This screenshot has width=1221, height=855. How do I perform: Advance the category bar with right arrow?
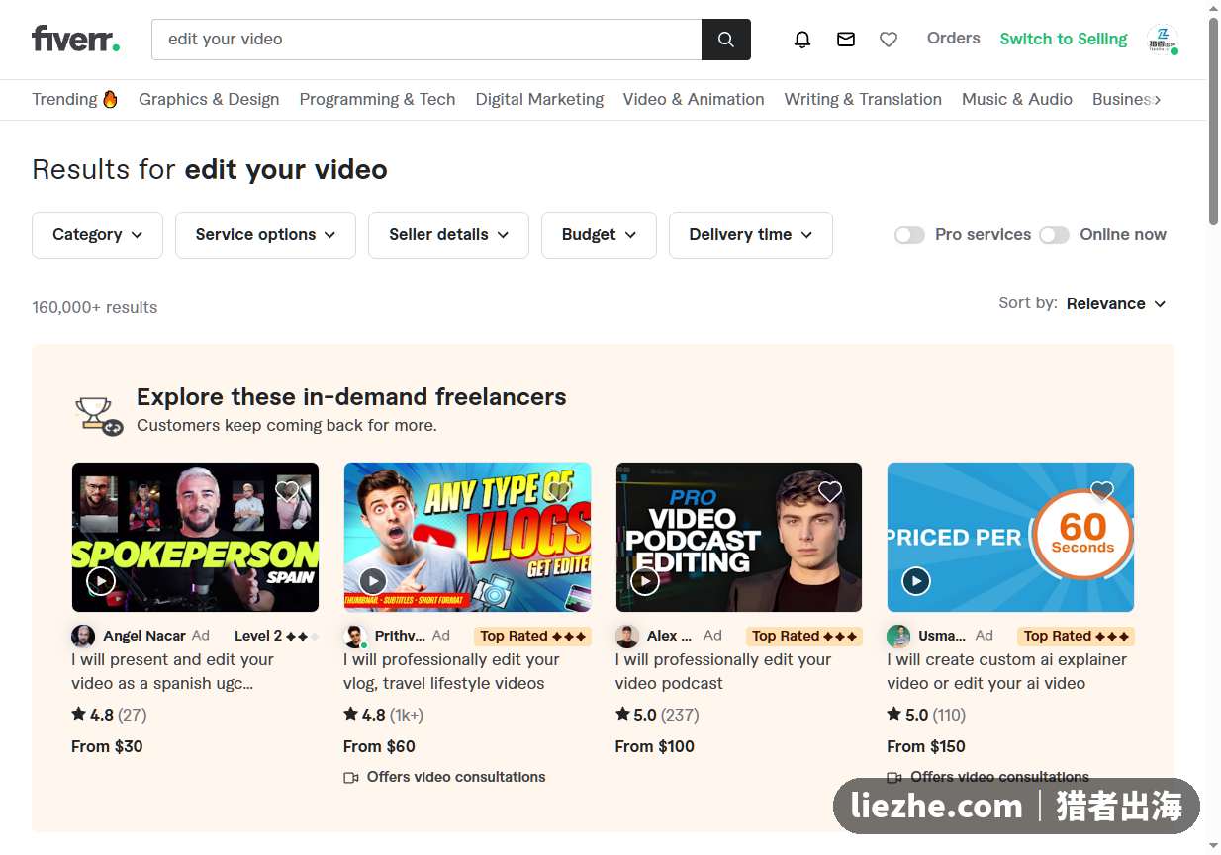pyautogui.click(x=1157, y=99)
